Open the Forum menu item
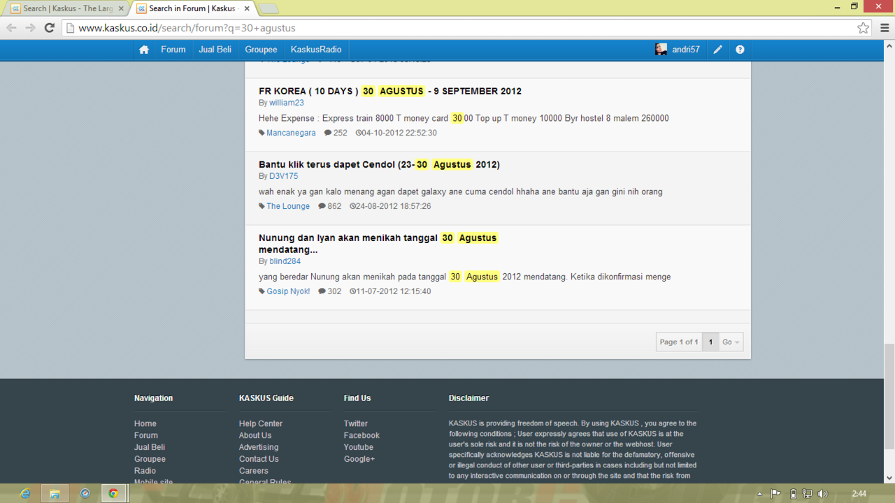This screenshot has width=895, height=503. (x=173, y=50)
